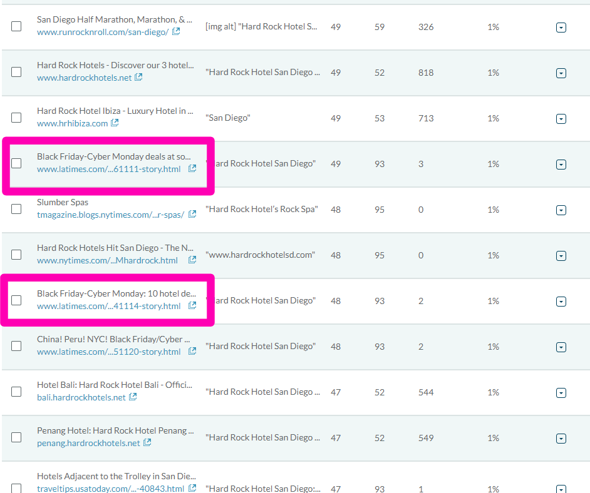Click title "Hotels Adjacent to the Trolley in San Die..."
The image size is (590, 493).
[x=116, y=476]
